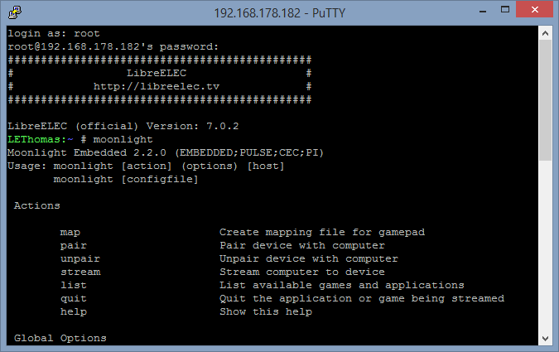This screenshot has height=352, width=559.
Task: Click the scrollbar down arrow
Action: point(545,338)
